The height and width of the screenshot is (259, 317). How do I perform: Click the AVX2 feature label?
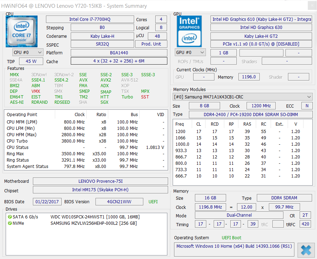[106, 80]
